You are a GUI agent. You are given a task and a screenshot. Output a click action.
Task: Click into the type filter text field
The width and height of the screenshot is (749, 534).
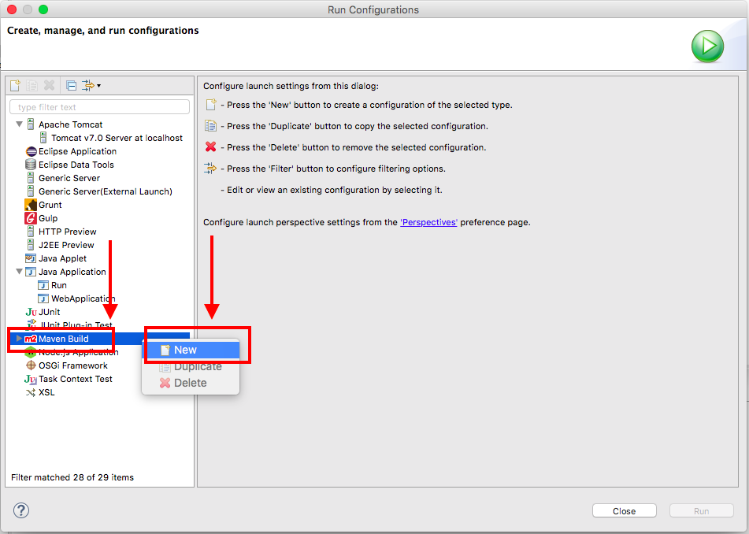point(99,107)
